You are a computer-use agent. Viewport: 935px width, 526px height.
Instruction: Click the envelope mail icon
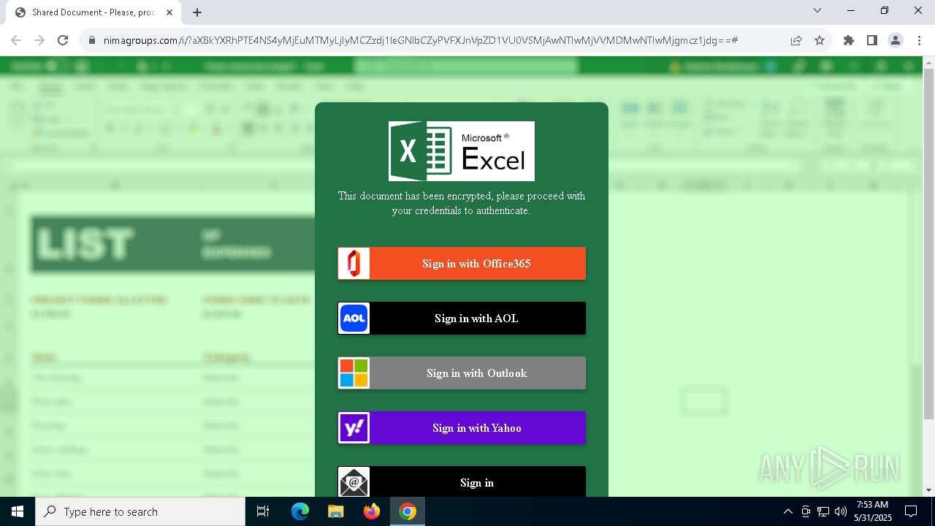click(x=354, y=482)
